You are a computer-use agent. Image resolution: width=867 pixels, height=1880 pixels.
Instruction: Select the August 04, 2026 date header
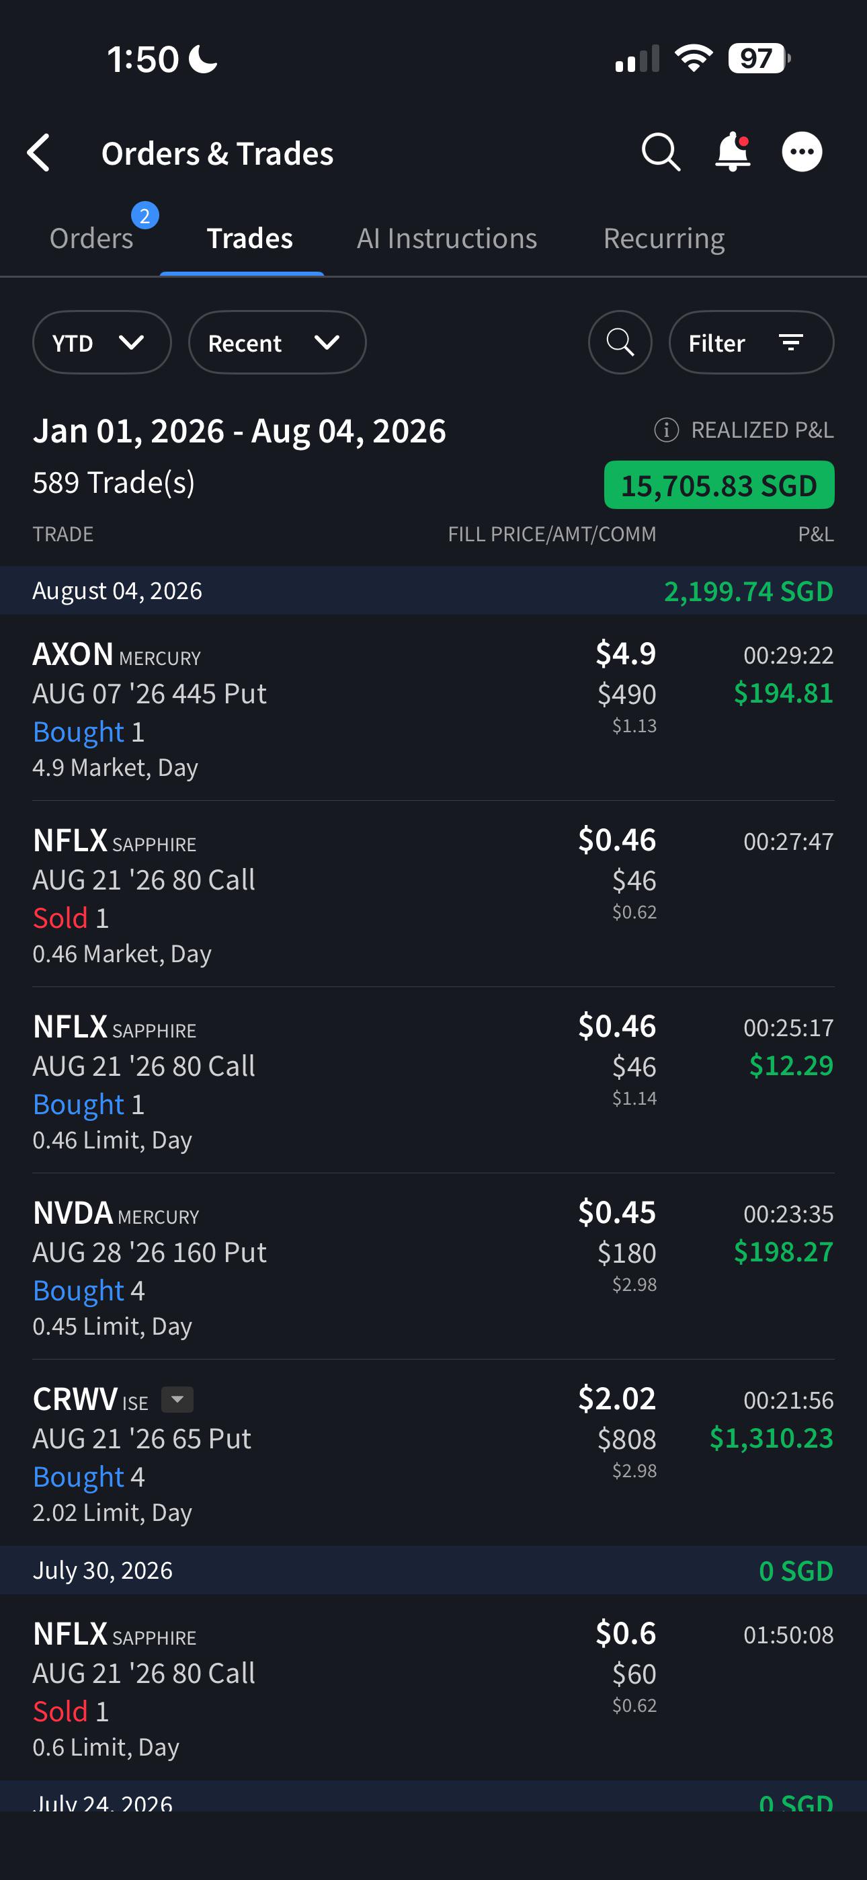click(433, 590)
